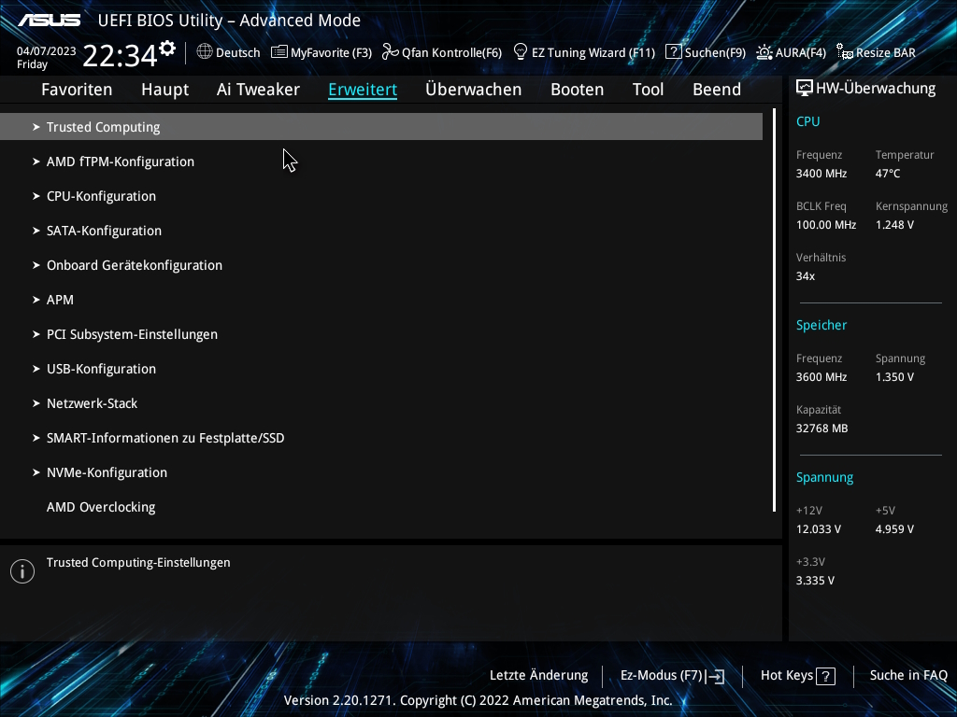Image resolution: width=957 pixels, height=717 pixels.
Task: Select the USB-Konfiguration label
Action: (101, 369)
